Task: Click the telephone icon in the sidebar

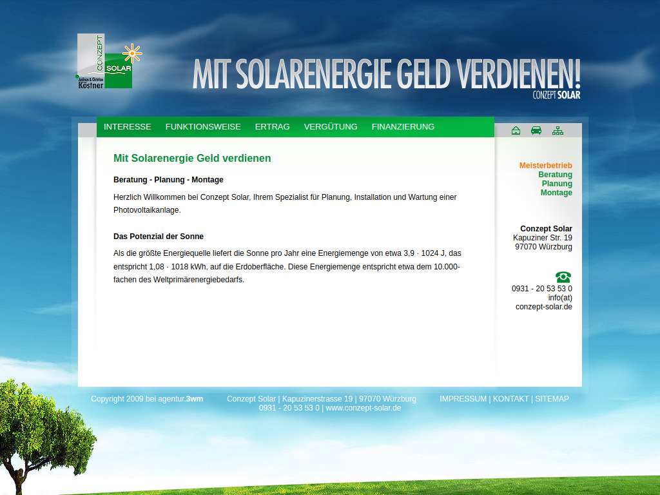Action: pos(563,277)
